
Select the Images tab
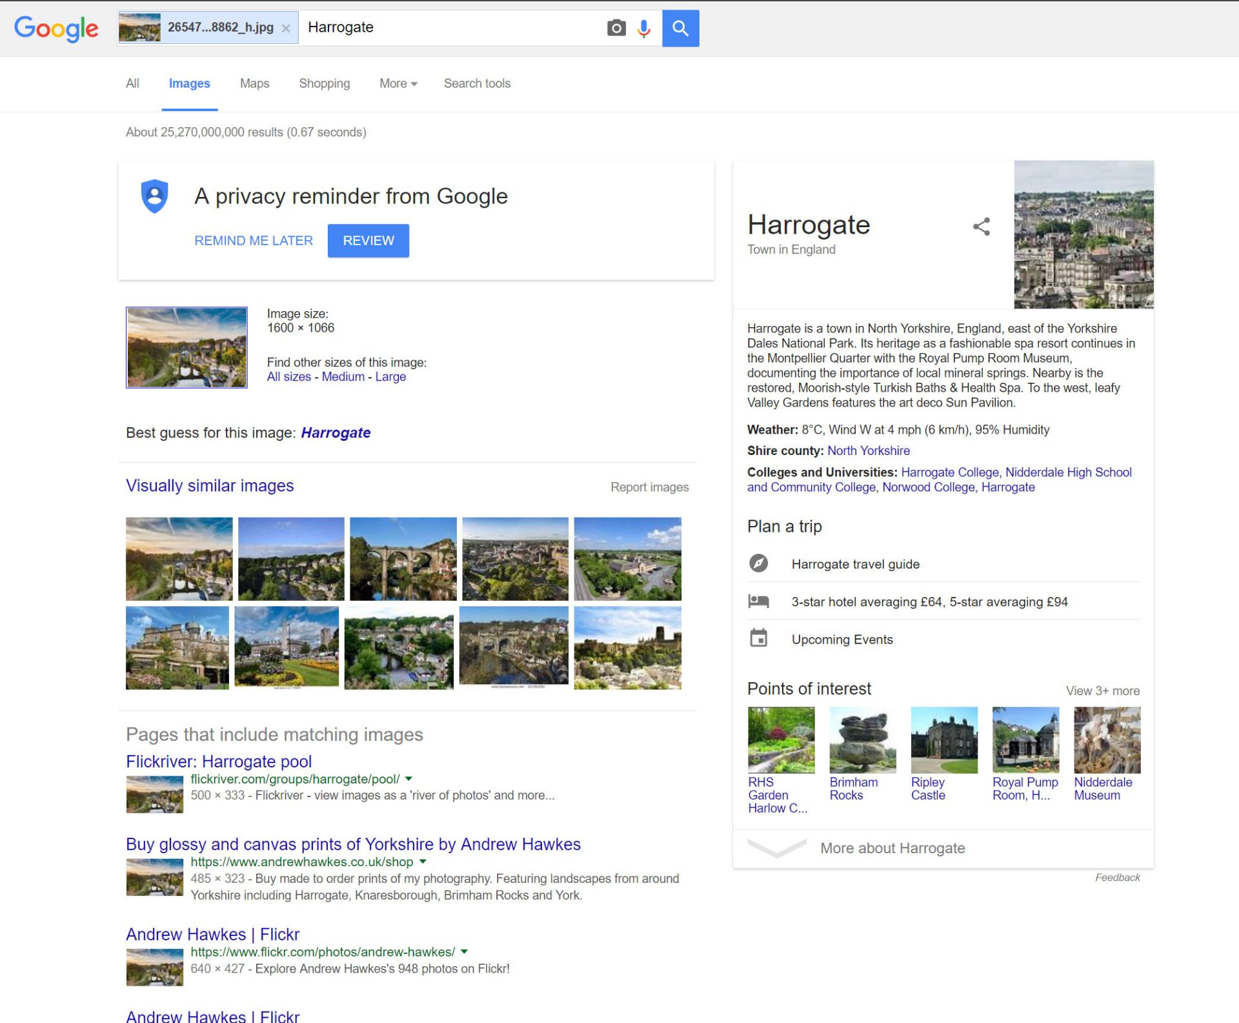click(x=189, y=83)
